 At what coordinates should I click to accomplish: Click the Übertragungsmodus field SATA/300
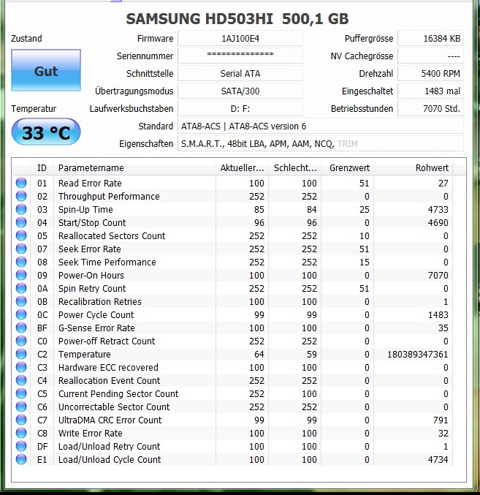pos(240,91)
